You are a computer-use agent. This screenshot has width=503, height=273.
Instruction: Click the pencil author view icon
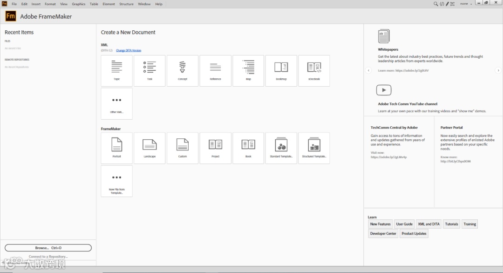[447, 4]
